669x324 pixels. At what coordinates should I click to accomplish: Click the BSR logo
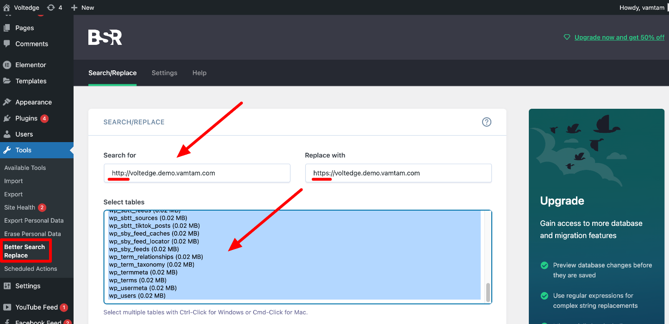[105, 37]
